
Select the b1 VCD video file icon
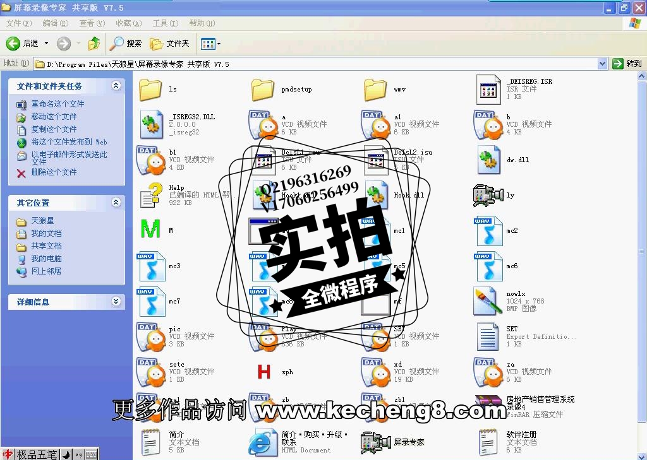coord(151,160)
